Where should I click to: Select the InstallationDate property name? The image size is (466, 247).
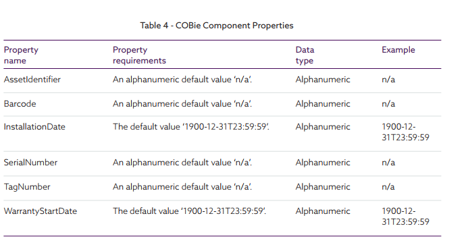(34, 127)
